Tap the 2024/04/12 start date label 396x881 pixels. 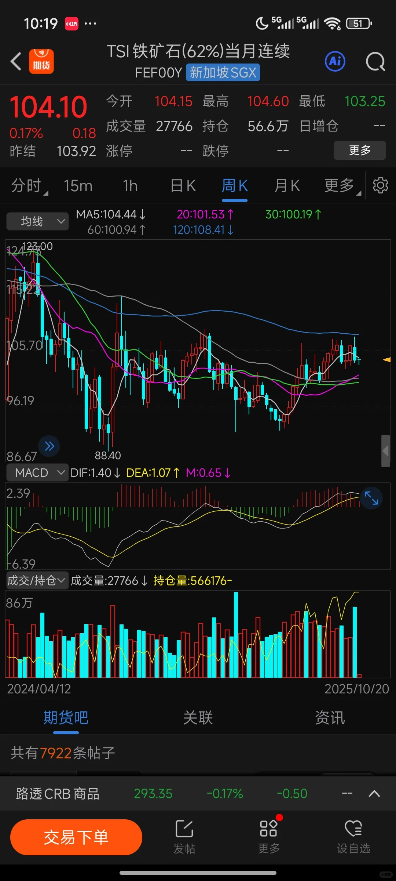coord(39,689)
